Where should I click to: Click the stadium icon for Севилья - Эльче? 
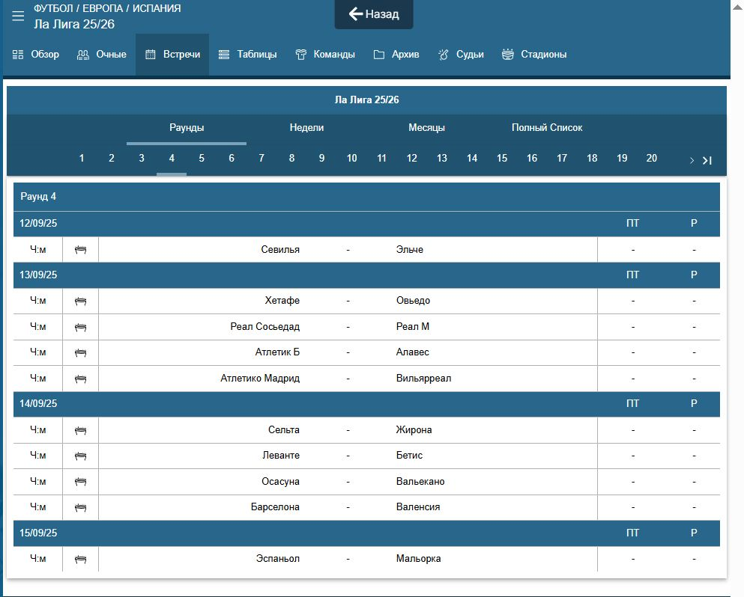(x=81, y=250)
